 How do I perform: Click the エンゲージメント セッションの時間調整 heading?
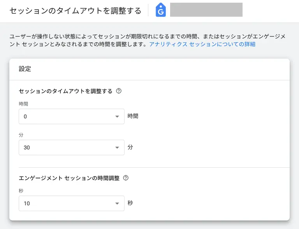click(69, 178)
